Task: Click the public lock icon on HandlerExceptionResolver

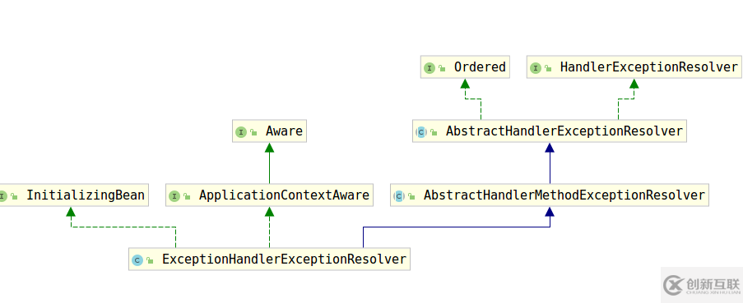Action: point(548,68)
